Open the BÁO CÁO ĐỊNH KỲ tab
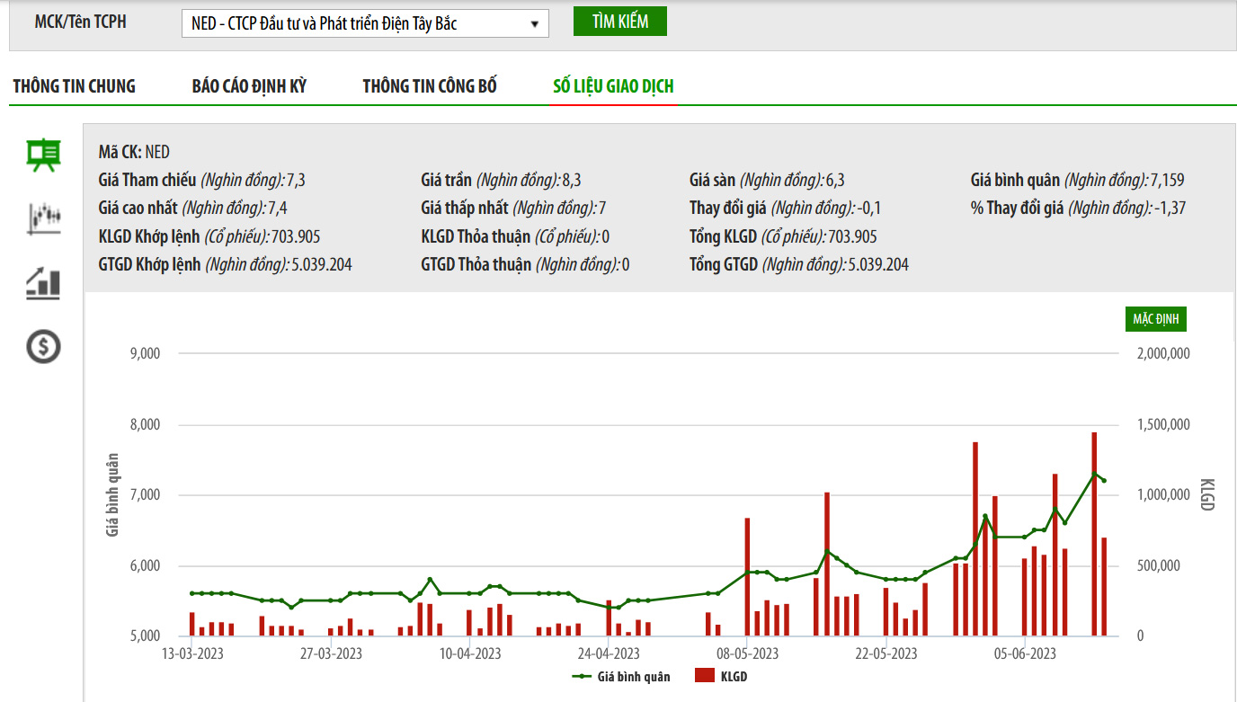This screenshot has width=1237, height=702. tap(249, 86)
